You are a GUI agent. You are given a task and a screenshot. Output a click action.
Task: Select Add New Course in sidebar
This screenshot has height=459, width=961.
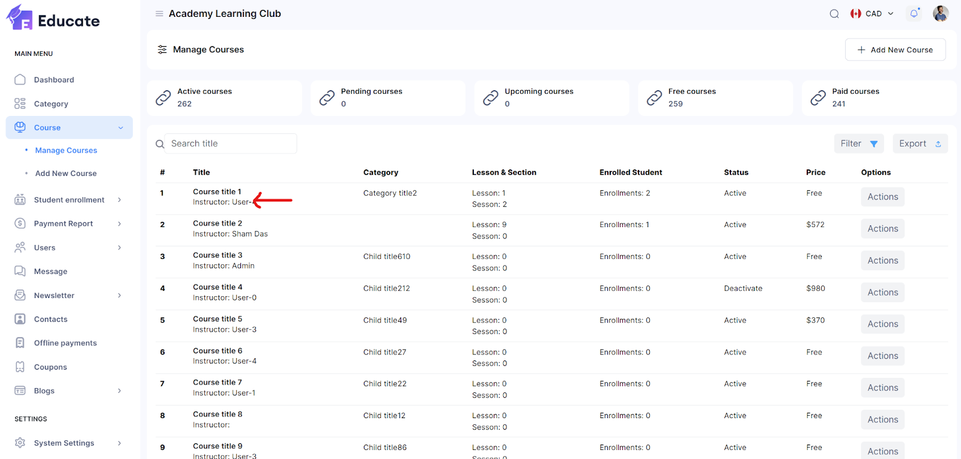pyautogui.click(x=66, y=174)
